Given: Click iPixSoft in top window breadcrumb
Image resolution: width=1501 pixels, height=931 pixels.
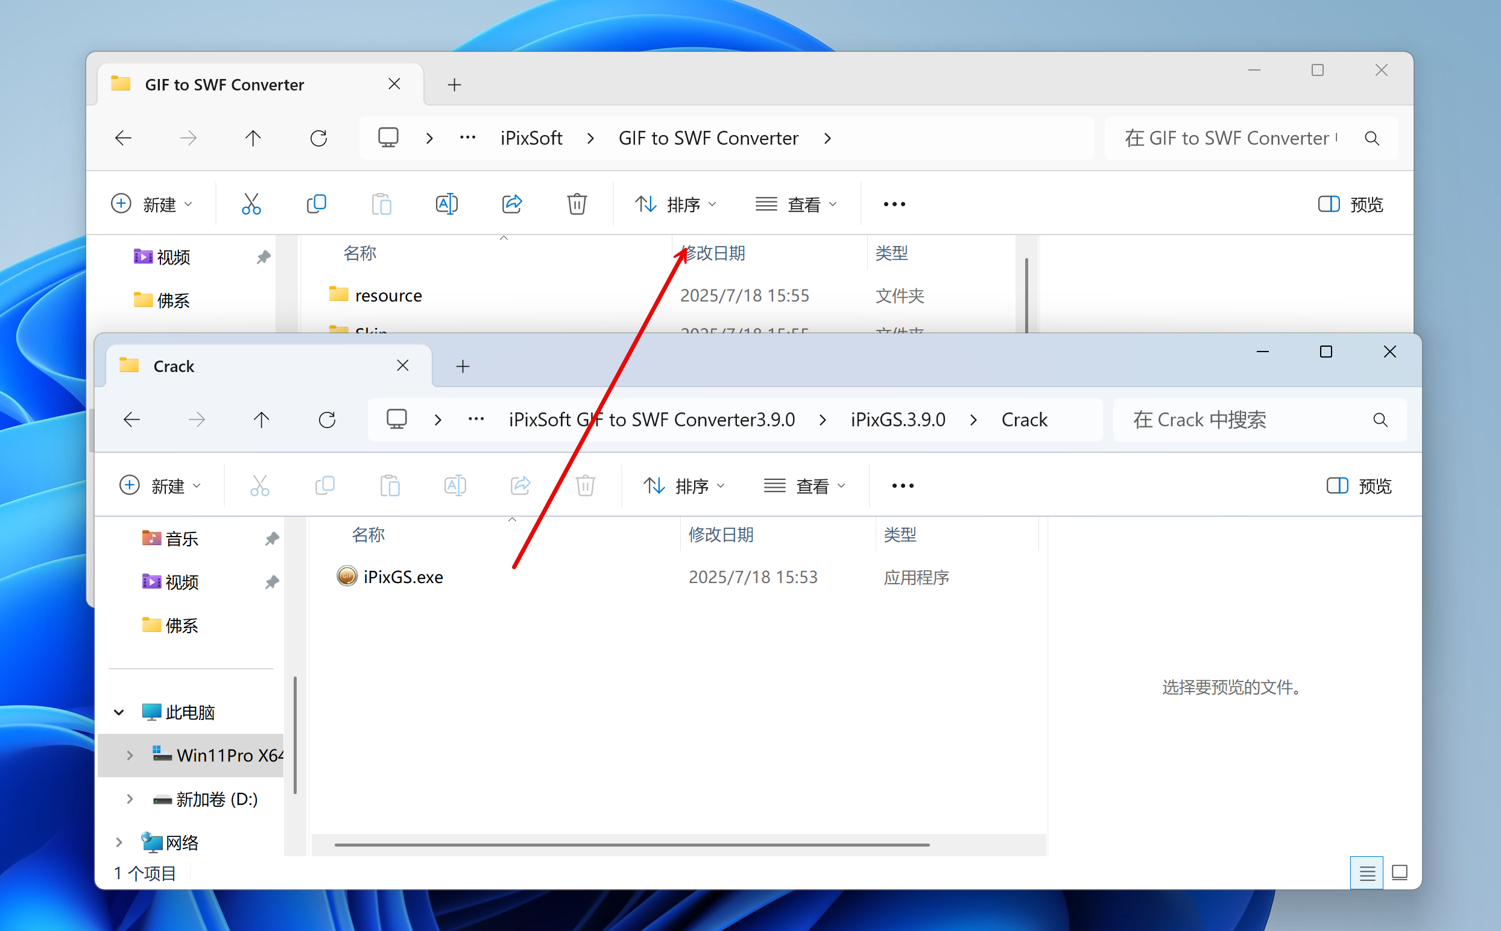Looking at the screenshot, I should click(531, 138).
